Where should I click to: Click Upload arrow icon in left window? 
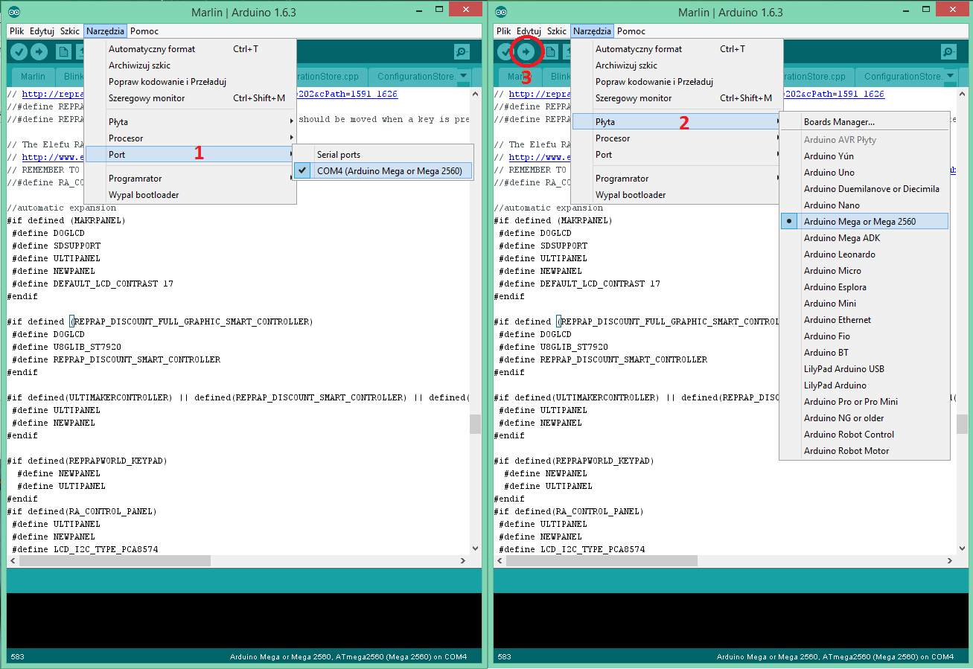[39, 52]
